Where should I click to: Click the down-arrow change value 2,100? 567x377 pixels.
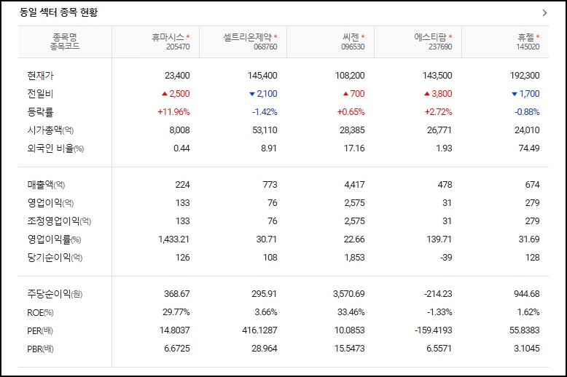click(264, 94)
